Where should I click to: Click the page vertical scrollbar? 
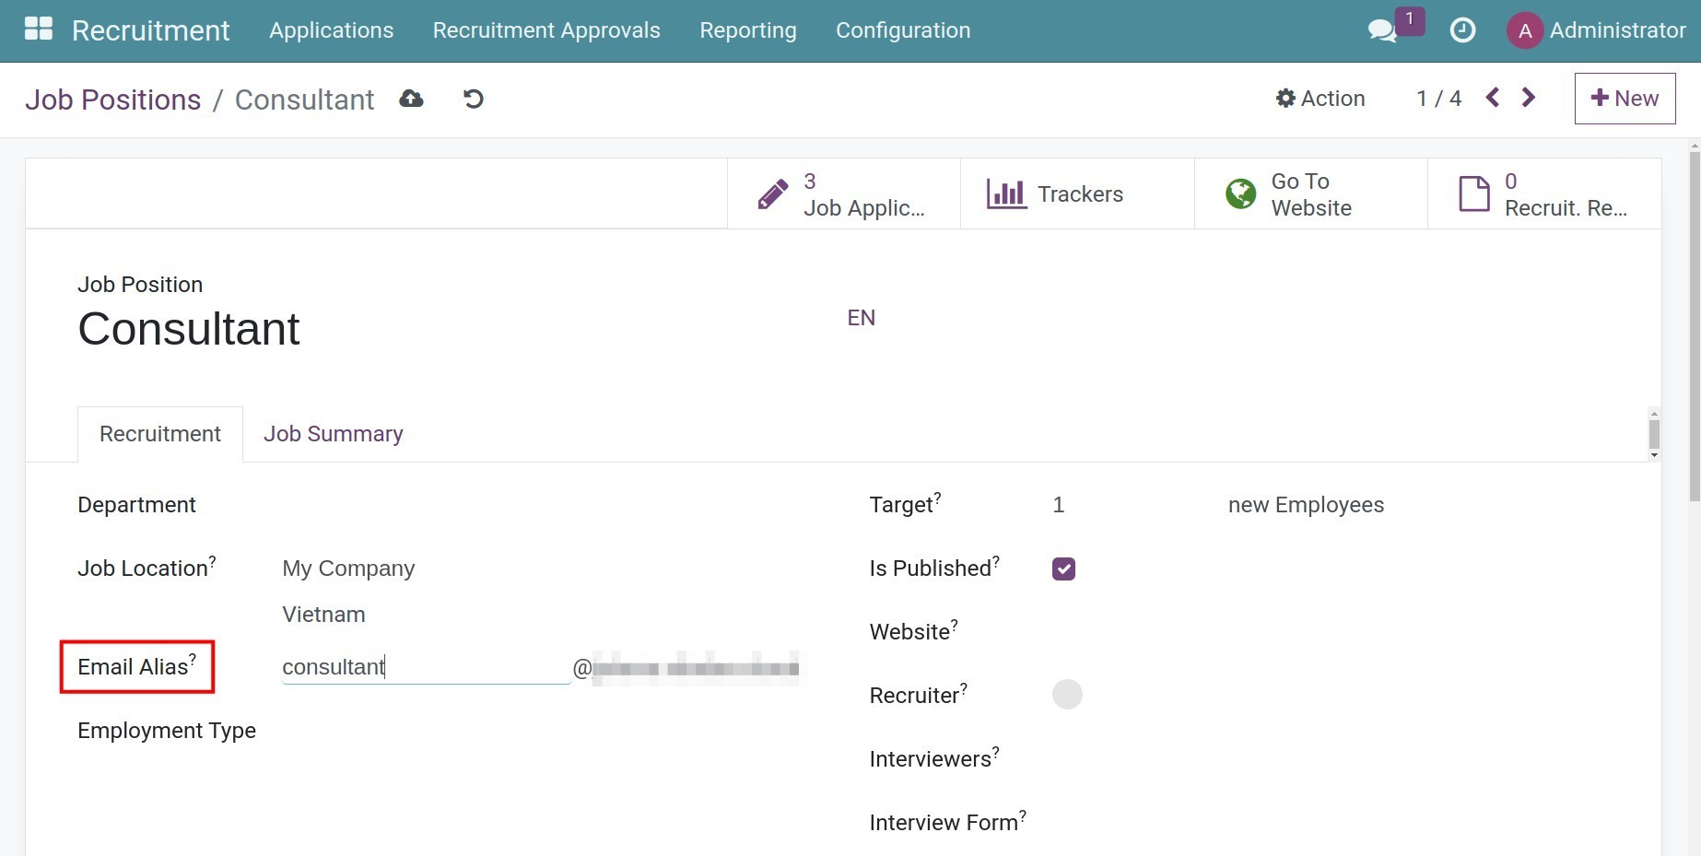coord(1694,322)
